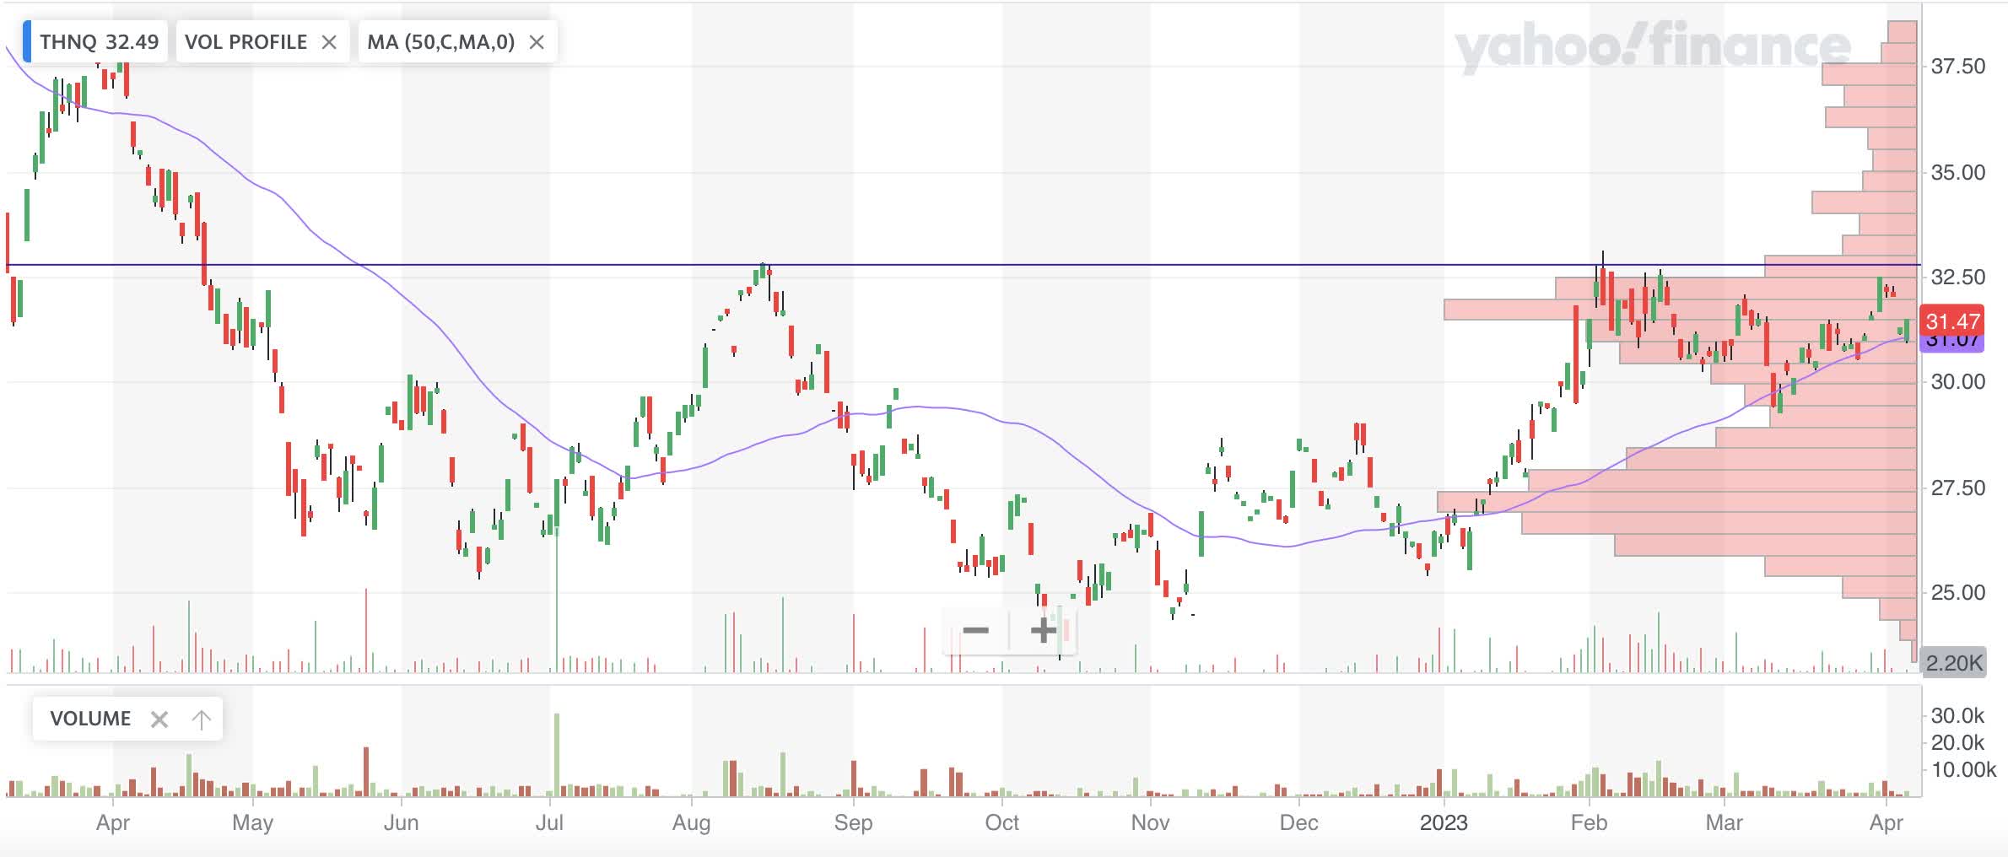Image resolution: width=2008 pixels, height=857 pixels.
Task: Click the 2.20K volume tag
Action: pos(1954,663)
